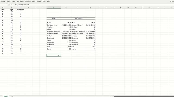
Task: Add a new sheet with plus icon
Action: [12, 96]
